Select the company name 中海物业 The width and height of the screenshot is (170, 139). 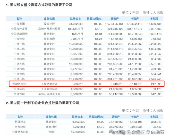[x=19, y=39]
